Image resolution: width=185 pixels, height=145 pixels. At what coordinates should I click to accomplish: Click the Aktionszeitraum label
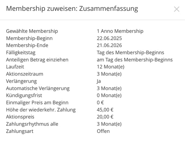point(24,74)
